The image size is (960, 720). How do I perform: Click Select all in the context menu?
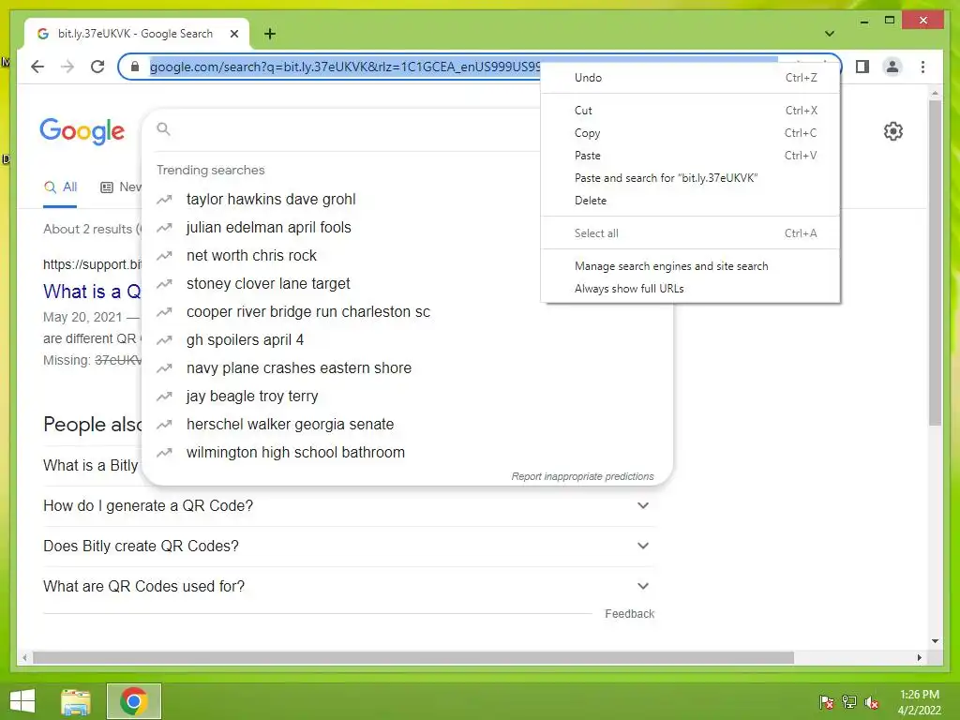(x=691, y=233)
